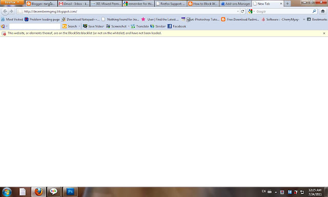Go to the home page
The image size is (328, 197).
coord(323,11)
